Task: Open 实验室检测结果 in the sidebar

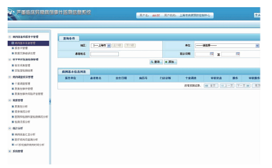Action: pos(24,71)
